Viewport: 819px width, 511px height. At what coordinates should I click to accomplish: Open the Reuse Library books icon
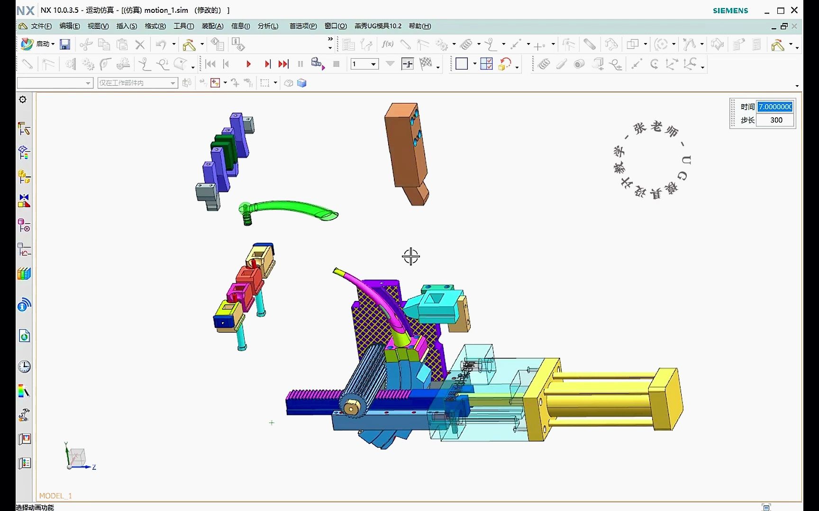pyautogui.click(x=24, y=273)
